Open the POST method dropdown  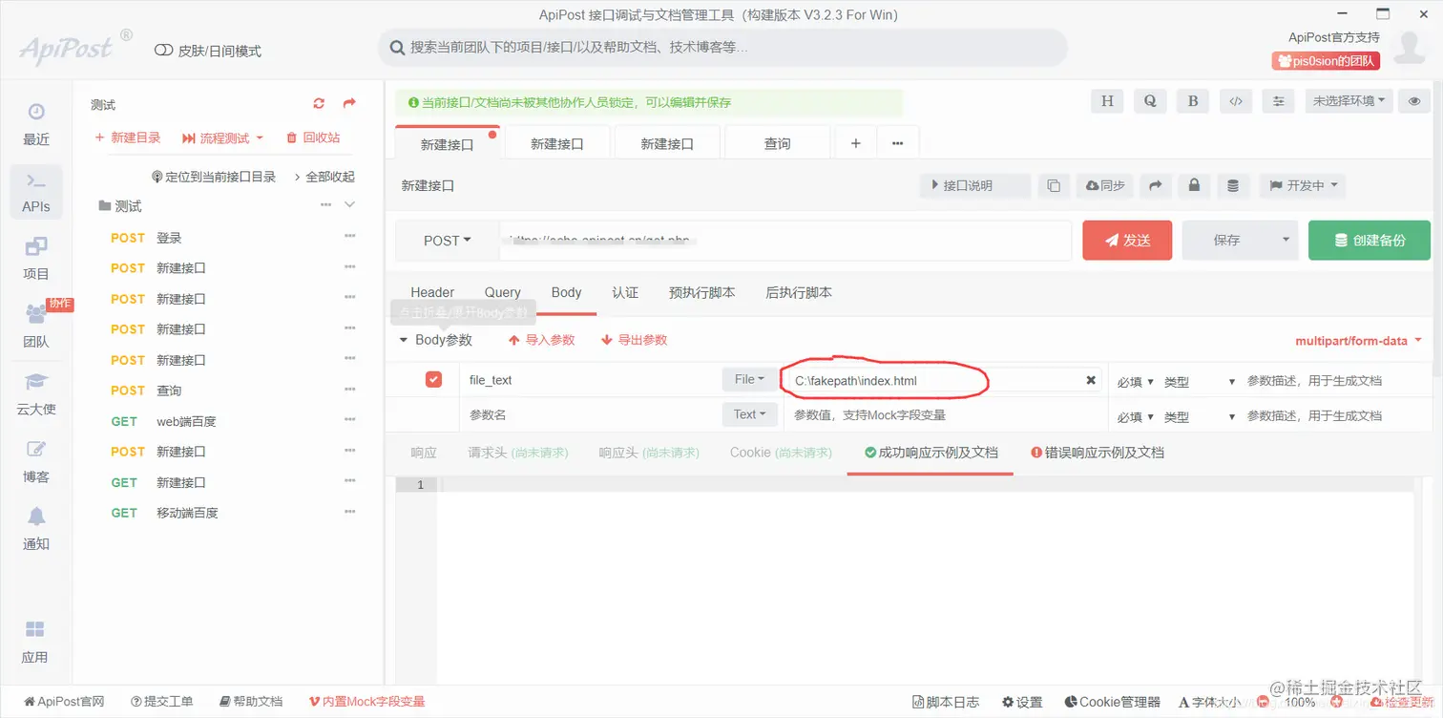(448, 241)
